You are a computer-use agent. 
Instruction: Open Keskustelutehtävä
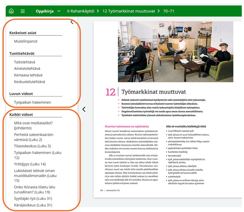(x=29, y=82)
